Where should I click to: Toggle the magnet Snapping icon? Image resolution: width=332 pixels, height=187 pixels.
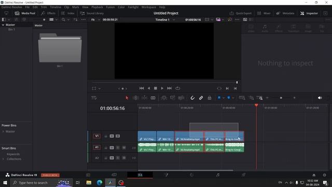click(x=192, y=98)
